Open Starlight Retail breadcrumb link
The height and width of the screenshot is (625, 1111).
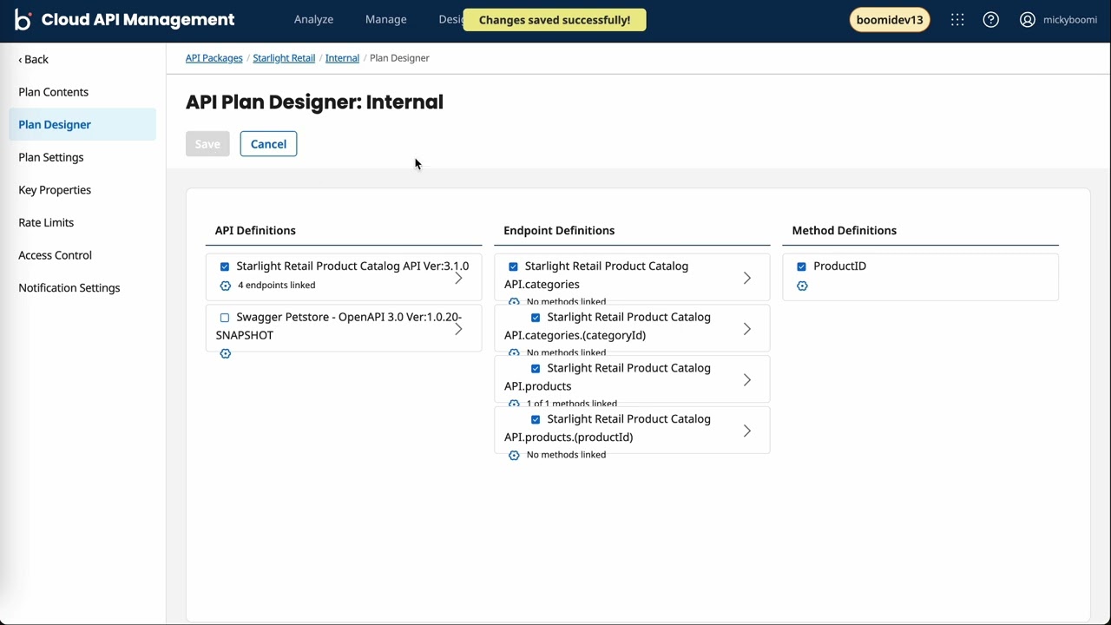pyautogui.click(x=284, y=58)
